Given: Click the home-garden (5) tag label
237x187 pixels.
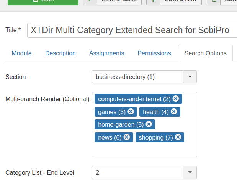Looking at the screenshot, I should tap(121, 125).
